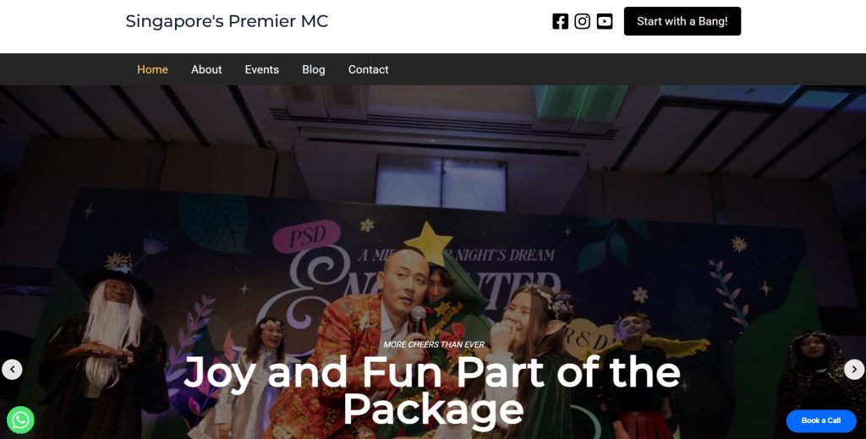Open the Blog menu item

tap(313, 69)
